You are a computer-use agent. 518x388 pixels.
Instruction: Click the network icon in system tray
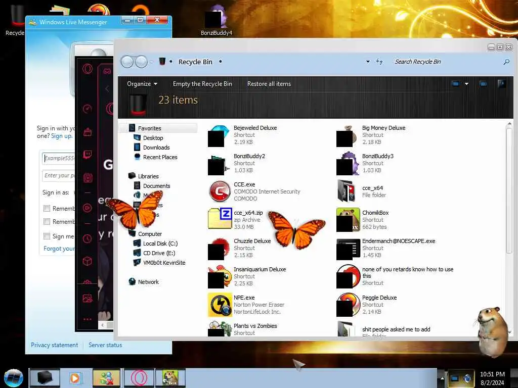[455, 378]
